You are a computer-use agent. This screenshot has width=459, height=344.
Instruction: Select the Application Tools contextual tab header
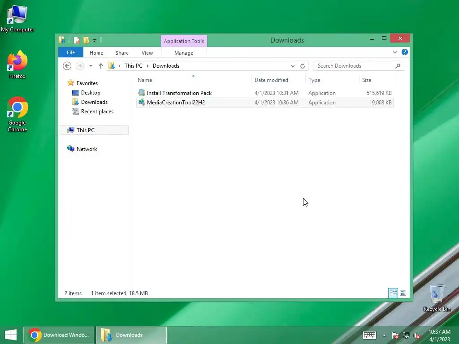tap(183, 41)
